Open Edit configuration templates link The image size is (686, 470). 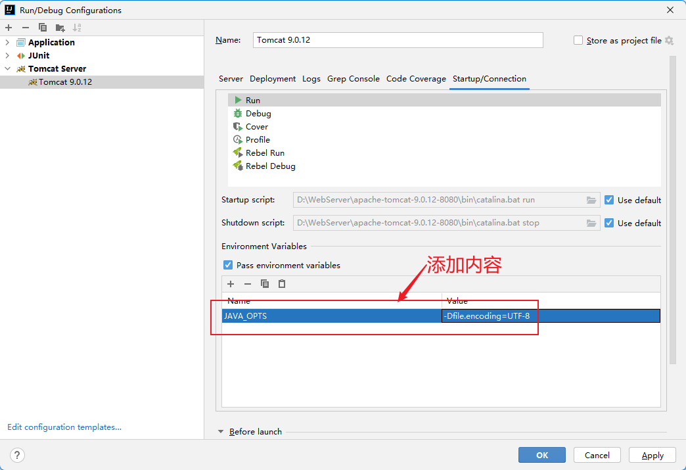[x=64, y=427]
